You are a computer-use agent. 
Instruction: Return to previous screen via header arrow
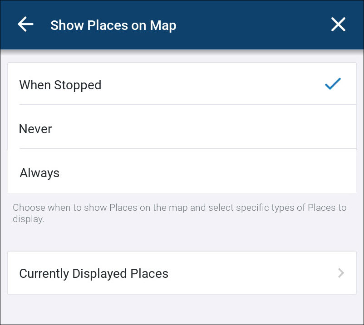[25, 24]
